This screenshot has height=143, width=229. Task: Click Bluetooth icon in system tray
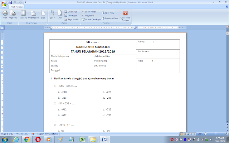click(185, 140)
